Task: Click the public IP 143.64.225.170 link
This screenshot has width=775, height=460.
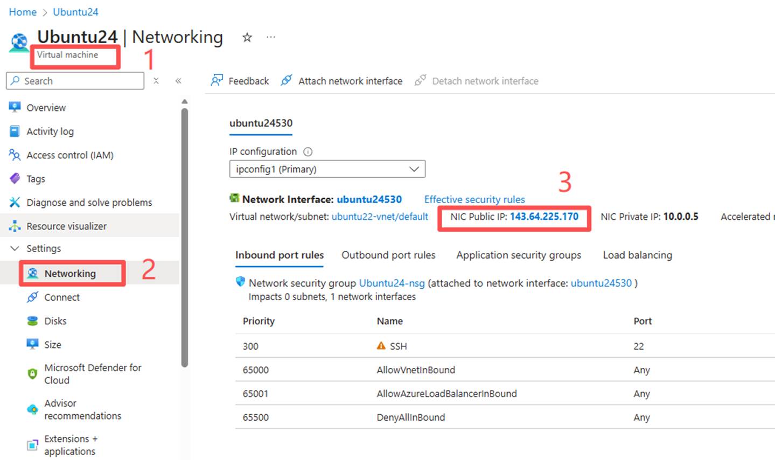Action: point(544,217)
